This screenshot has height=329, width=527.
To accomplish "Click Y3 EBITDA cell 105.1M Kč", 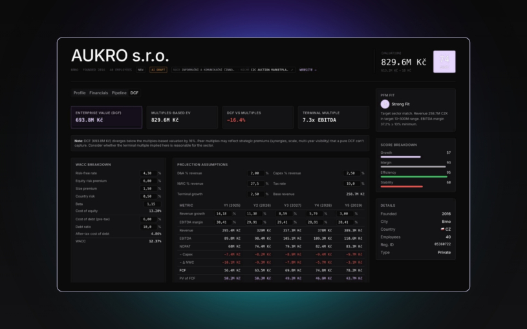I will click(x=292, y=239).
